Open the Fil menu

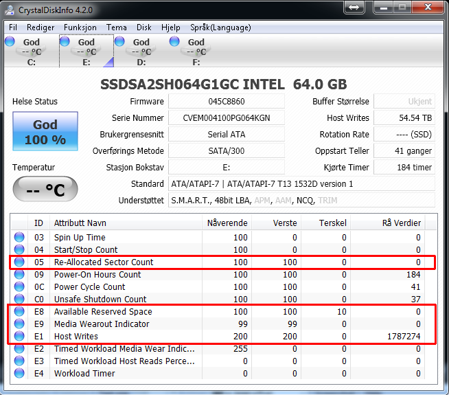pos(13,27)
